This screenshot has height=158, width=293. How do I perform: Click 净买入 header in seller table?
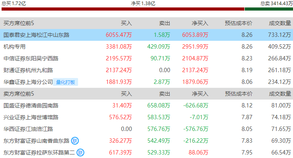click(x=200, y=94)
